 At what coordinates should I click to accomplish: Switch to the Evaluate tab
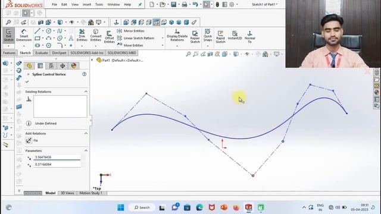[42, 53]
